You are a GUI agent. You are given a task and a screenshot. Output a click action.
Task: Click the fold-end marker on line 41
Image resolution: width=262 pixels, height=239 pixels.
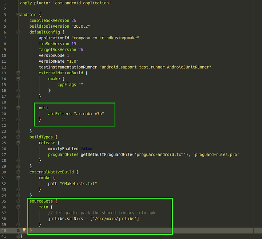(18, 236)
